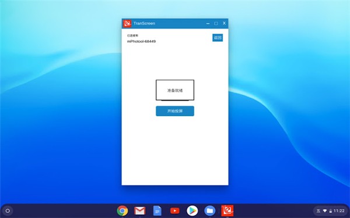Maximize the TranScreen window
This screenshot has width=350, height=218.
[216, 23]
